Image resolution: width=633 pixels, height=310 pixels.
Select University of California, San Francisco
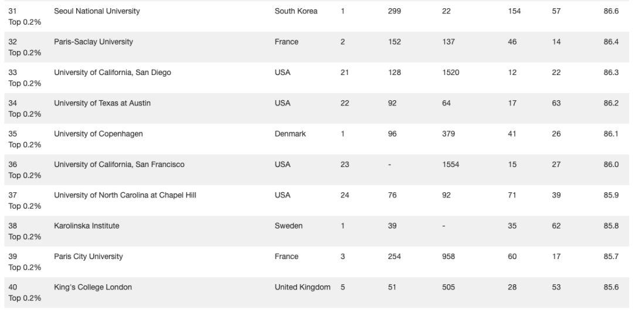click(x=119, y=165)
